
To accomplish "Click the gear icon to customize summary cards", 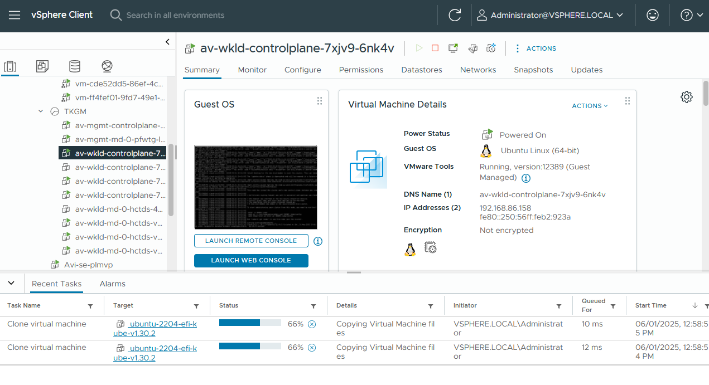I will [687, 97].
